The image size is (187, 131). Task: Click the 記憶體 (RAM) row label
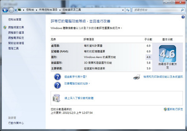click(x=60, y=52)
